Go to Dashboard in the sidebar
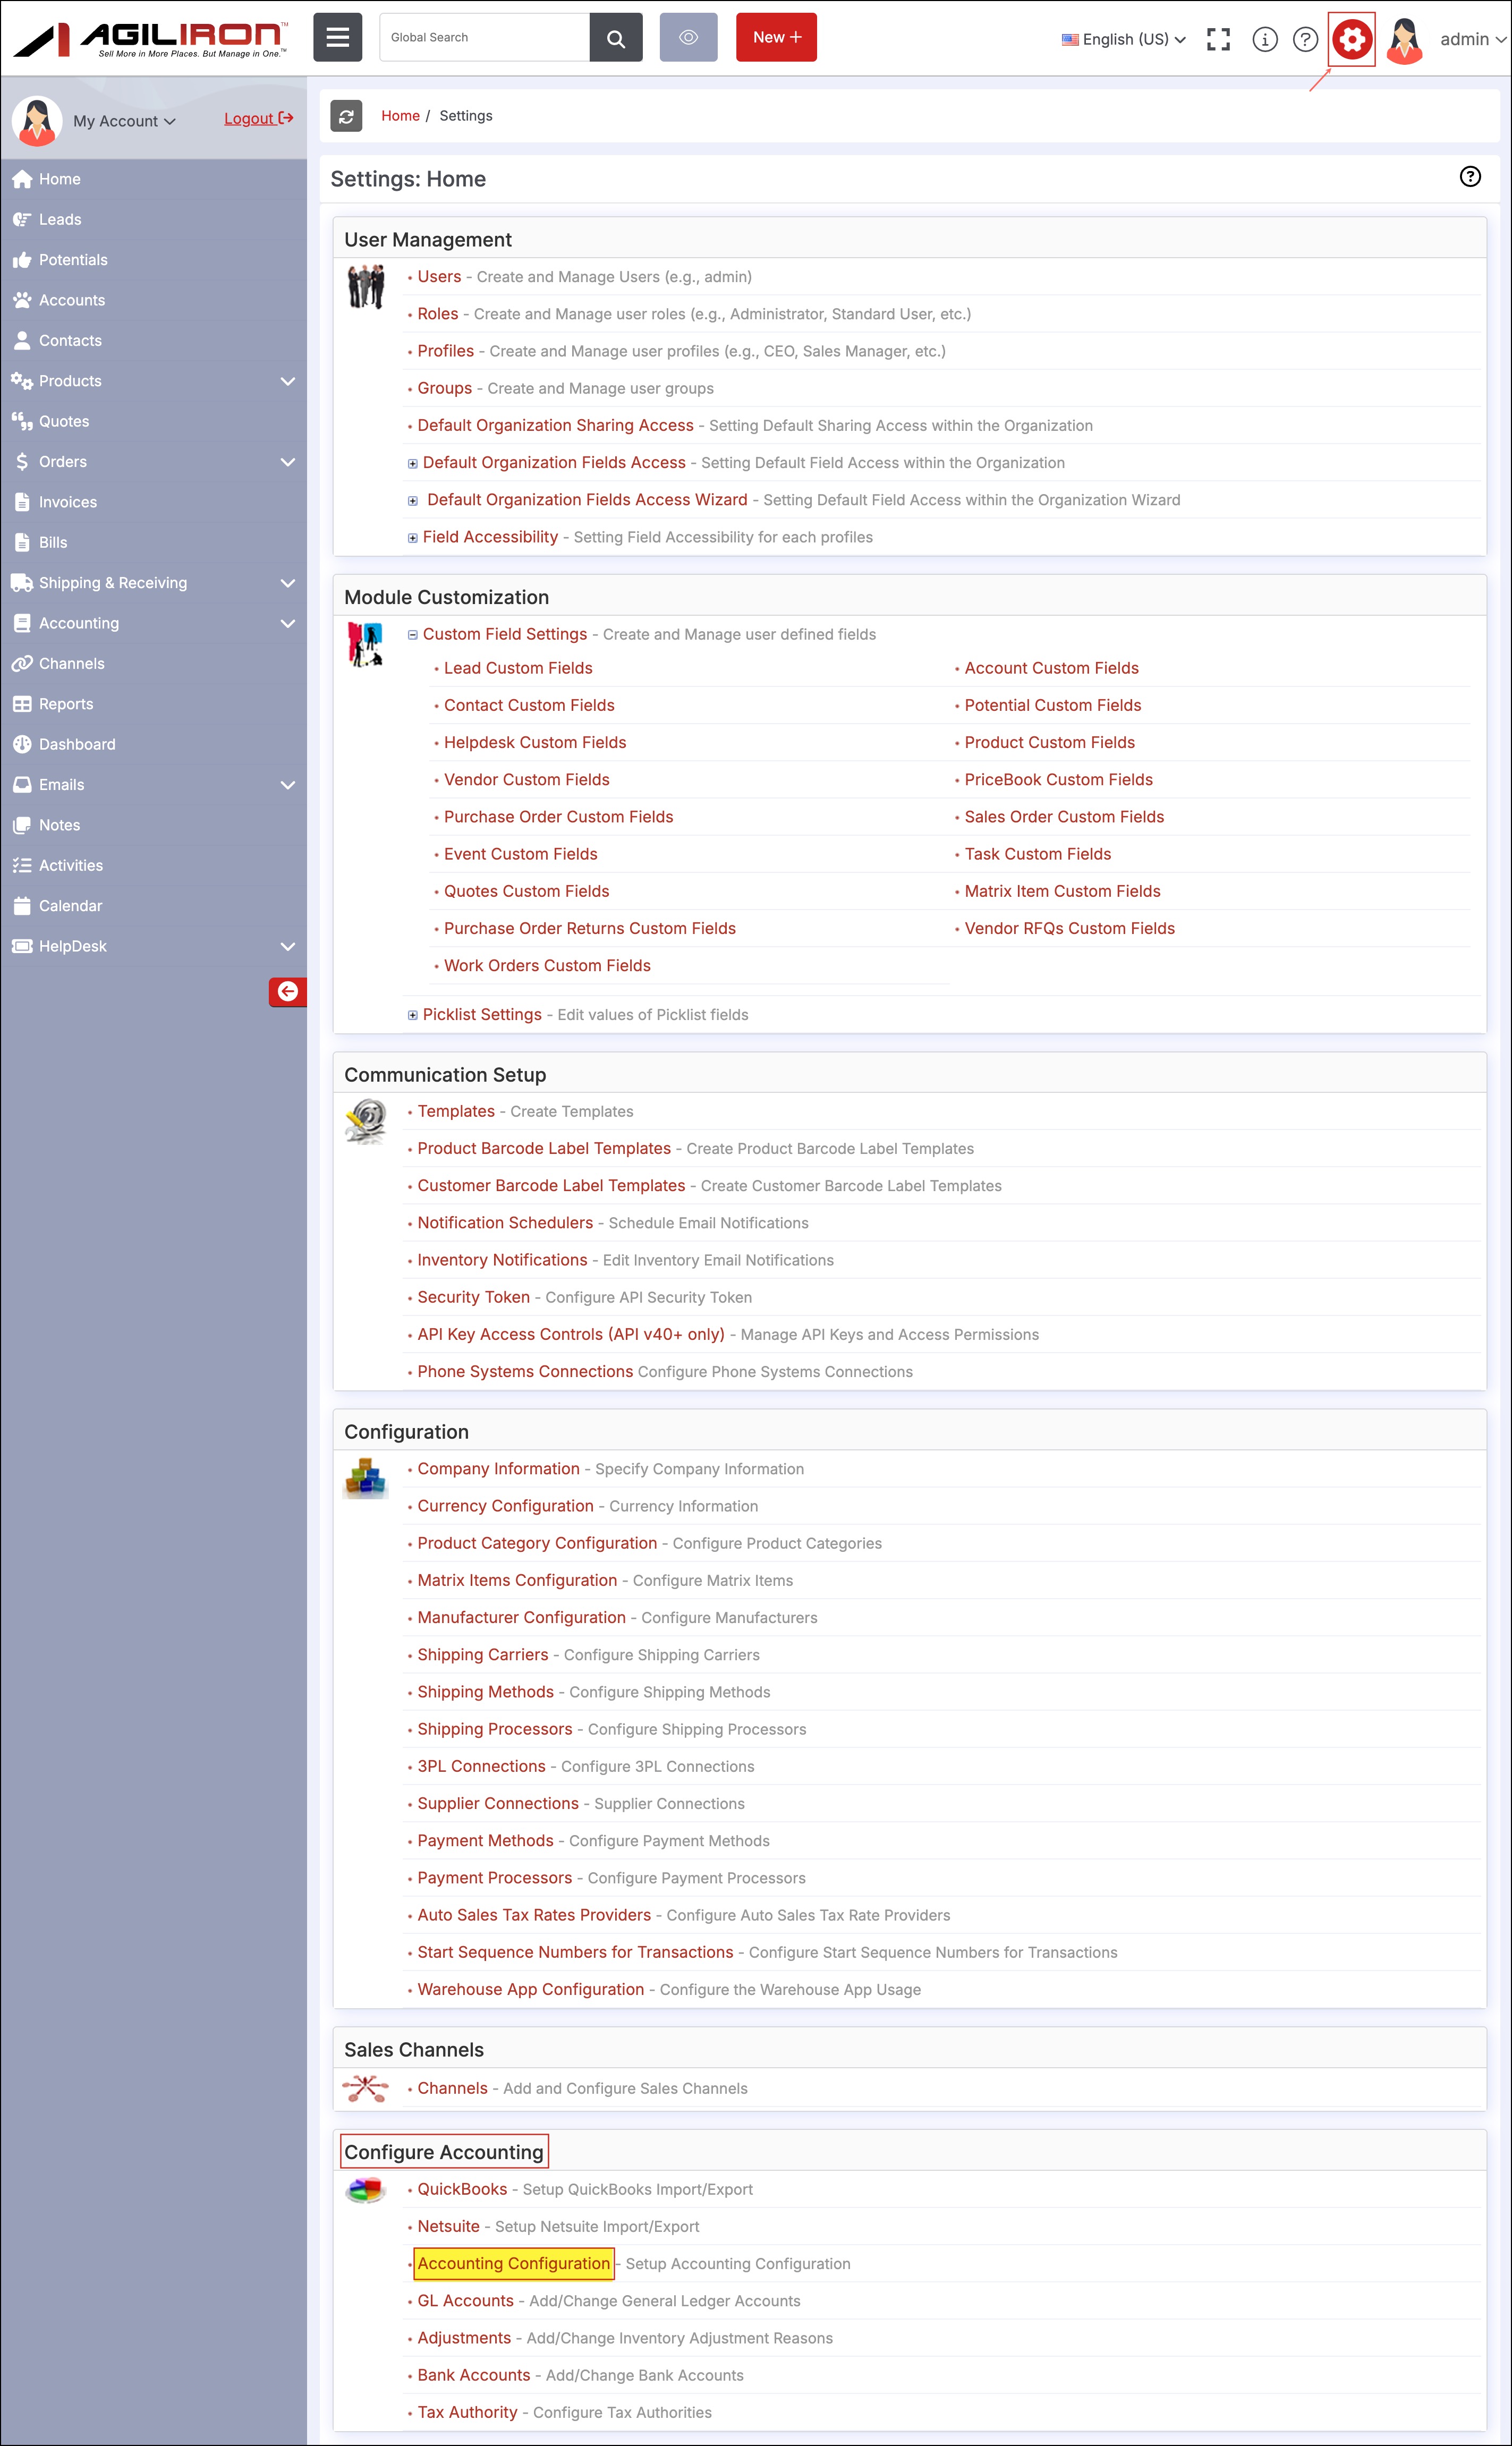1512x2446 pixels. click(x=77, y=744)
